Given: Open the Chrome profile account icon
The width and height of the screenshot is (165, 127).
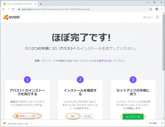Looking at the screenshot, I should click(x=157, y=9).
